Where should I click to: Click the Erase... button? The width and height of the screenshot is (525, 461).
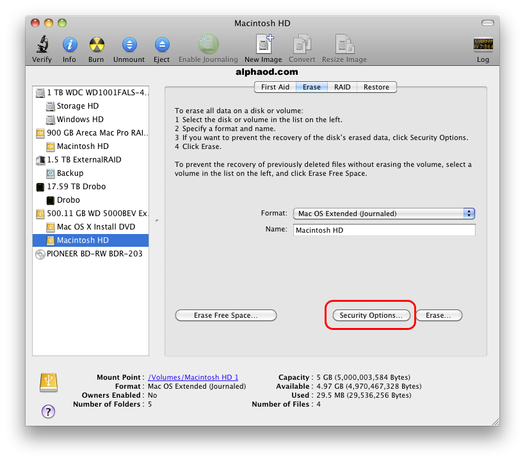pyautogui.click(x=439, y=315)
